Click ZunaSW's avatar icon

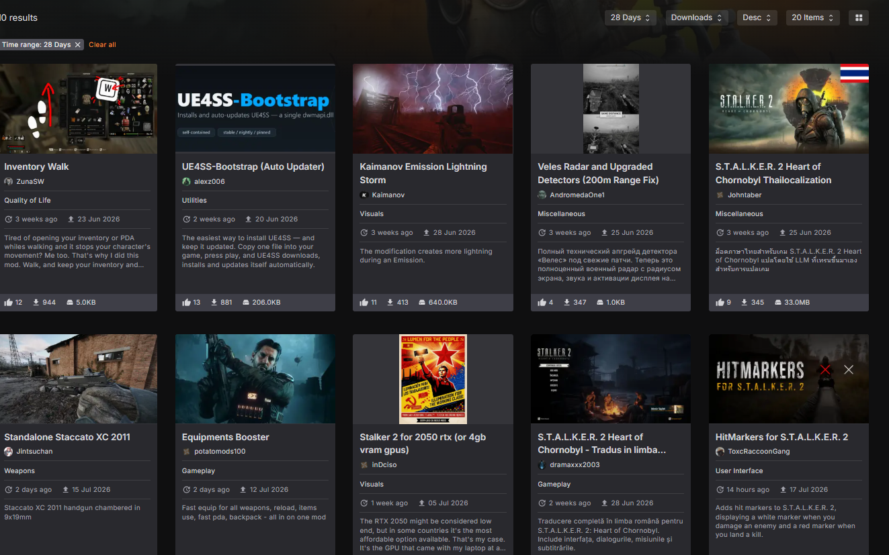coord(9,182)
